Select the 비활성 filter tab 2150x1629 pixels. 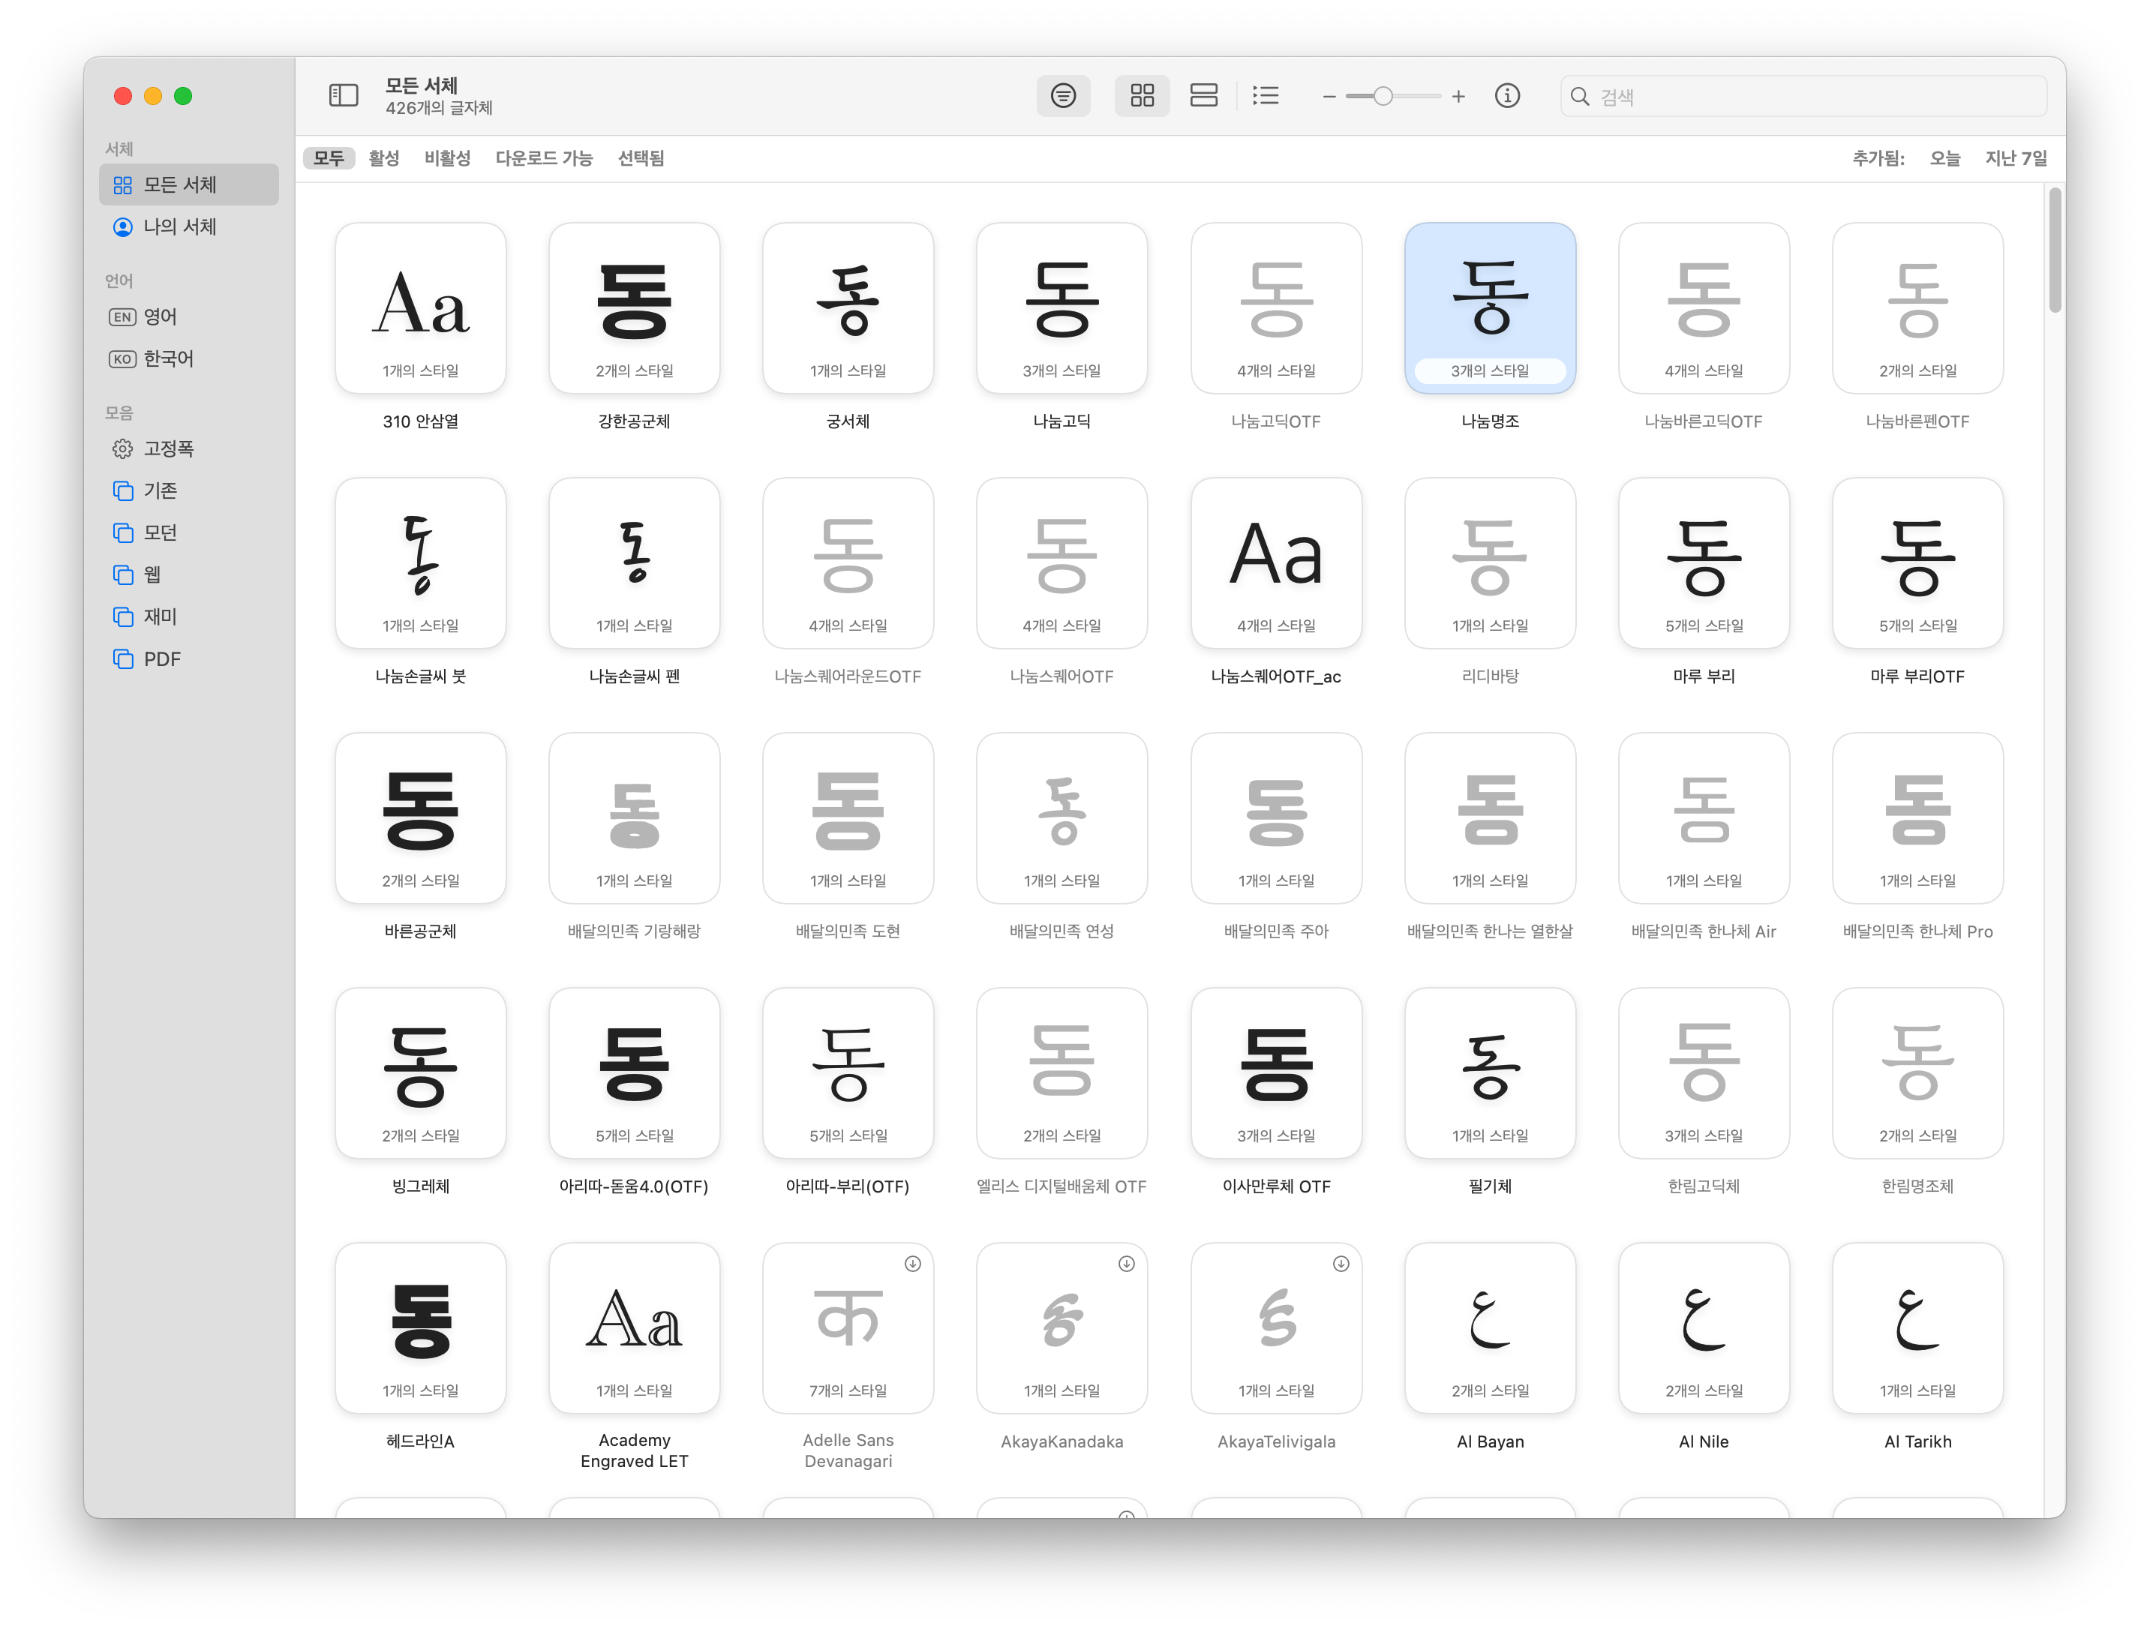click(x=447, y=157)
